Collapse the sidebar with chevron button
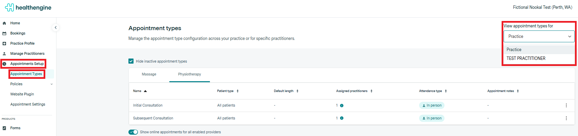 pyautogui.click(x=56, y=28)
